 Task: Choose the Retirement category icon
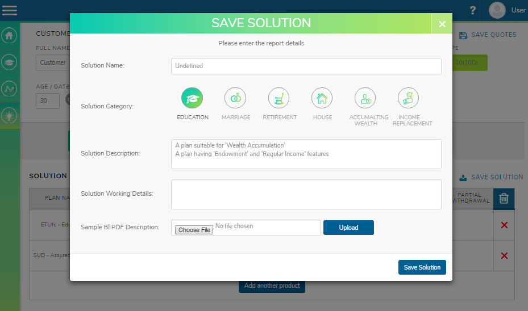(x=279, y=98)
